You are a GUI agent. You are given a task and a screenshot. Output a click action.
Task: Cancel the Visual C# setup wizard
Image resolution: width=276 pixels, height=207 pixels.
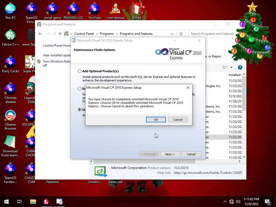coord(191,154)
